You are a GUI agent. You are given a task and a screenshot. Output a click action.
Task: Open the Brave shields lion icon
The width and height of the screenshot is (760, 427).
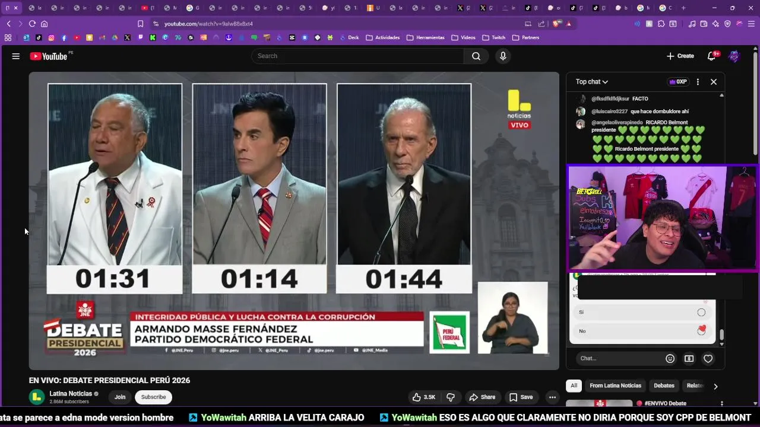coord(556,24)
